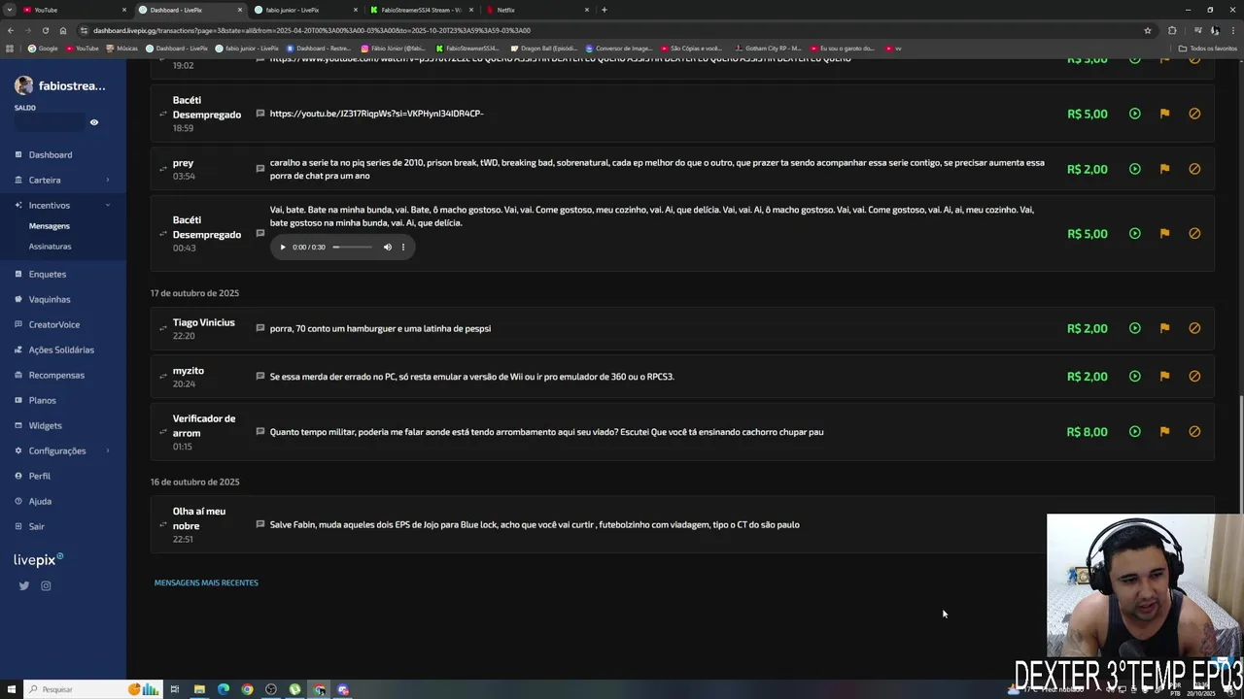Open the youtu.be link in Bacéti message
1244x699 pixels.
[376, 114]
